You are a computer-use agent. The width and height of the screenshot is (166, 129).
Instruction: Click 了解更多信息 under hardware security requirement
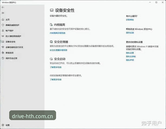56,80
